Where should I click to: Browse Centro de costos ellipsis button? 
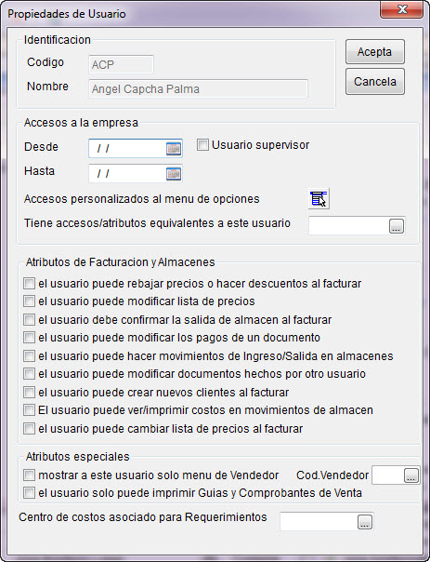(365, 522)
